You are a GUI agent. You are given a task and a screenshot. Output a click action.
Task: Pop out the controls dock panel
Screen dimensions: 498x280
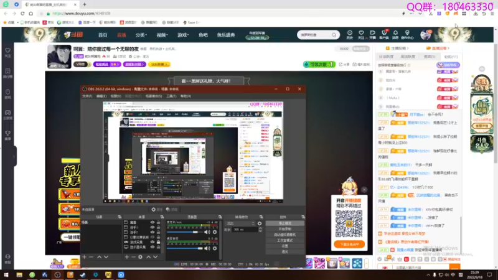303,217
